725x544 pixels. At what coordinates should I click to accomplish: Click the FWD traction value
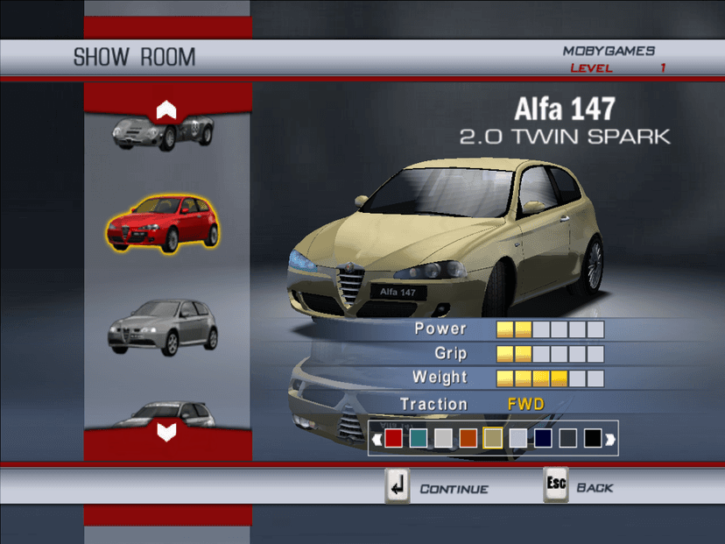coord(526,405)
